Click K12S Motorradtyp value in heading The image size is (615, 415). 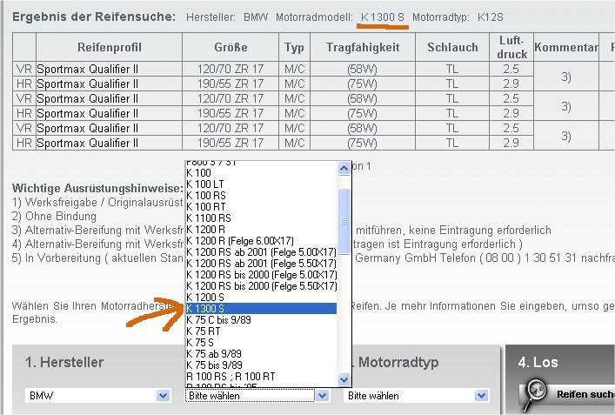(490, 17)
